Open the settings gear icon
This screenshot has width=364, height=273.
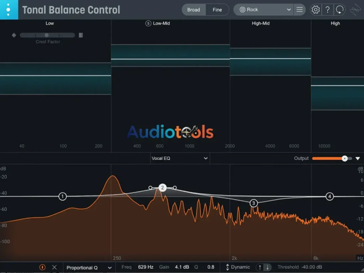(315, 10)
